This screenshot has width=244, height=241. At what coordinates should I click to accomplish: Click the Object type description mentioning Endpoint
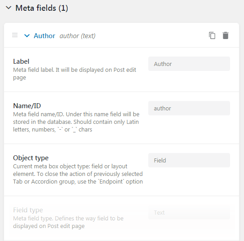pyautogui.click(x=78, y=174)
